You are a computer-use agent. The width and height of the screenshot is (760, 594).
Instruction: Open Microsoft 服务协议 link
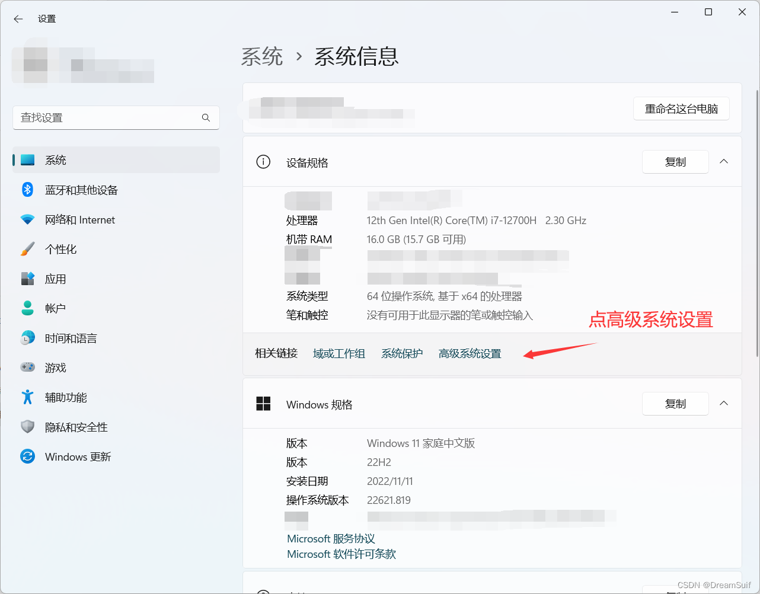(x=331, y=539)
